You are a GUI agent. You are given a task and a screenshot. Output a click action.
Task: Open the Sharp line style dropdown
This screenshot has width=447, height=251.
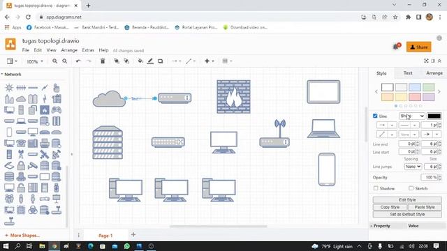point(411,116)
